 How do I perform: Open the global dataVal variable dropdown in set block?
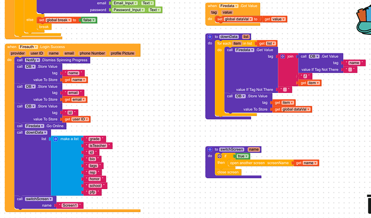[238, 19]
